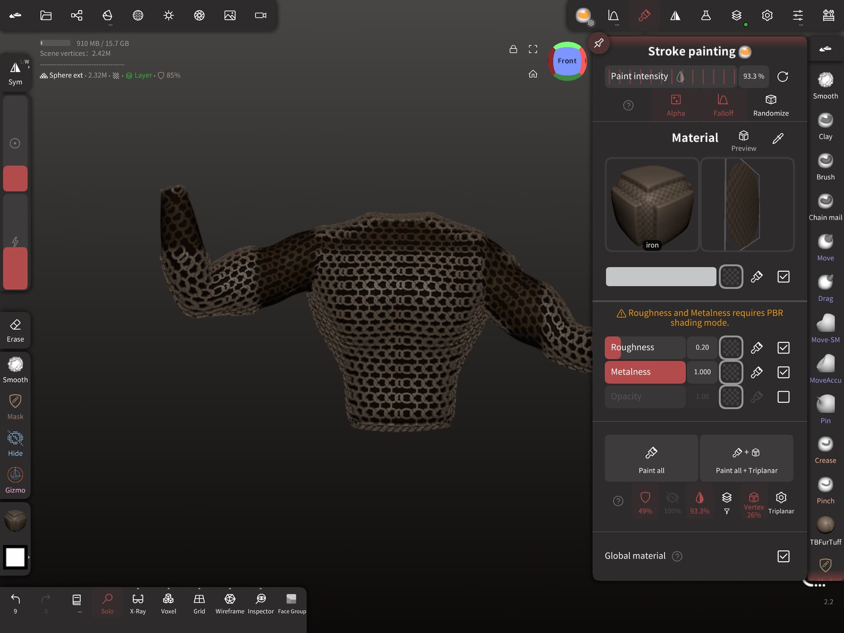Toggle the Metalness paint checkbox
The height and width of the screenshot is (633, 844).
click(x=783, y=372)
